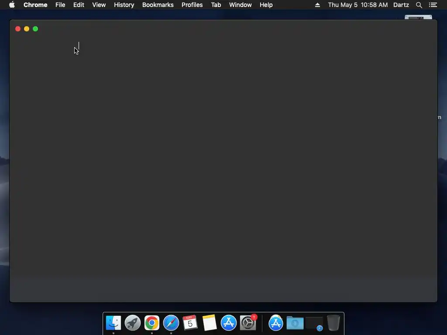Open the Downloads folder in Dock
Screen dimensions: 447x335
(295, 323)
